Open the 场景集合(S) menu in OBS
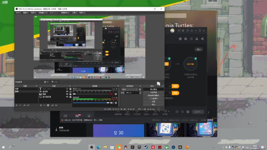The image size is (267, 150). (x=65, y=13)
